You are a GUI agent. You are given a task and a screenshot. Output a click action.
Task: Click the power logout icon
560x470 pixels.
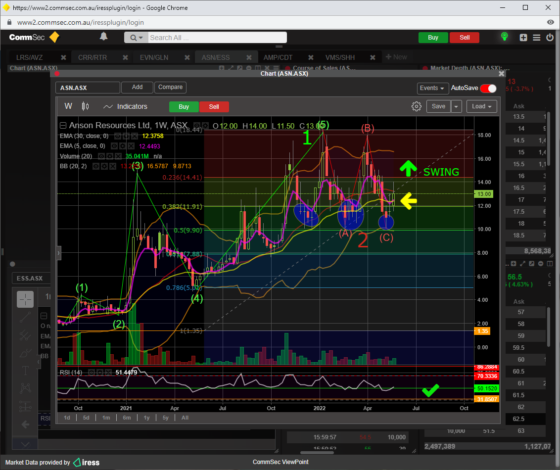pos(550,38)
